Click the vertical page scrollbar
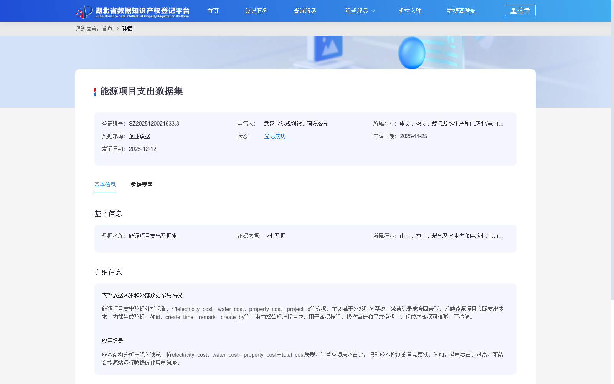The height and width of the screenshot is (384, 614). 612,150
